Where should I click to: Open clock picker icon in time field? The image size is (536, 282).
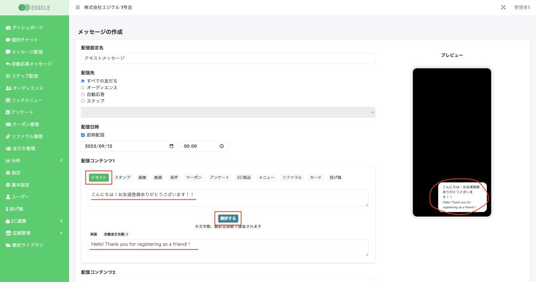click(x=221, y=146)
